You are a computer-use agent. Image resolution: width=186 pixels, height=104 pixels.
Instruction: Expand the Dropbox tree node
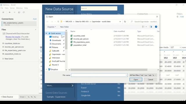pos(46,69)
